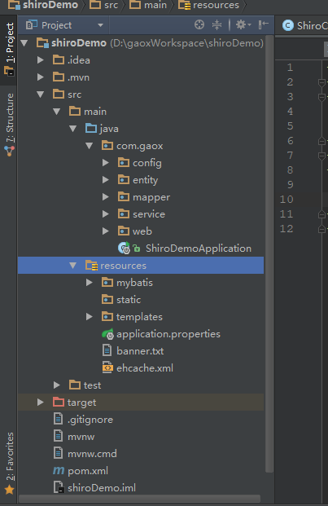Hide the Project tool window with the hide icon
328x506 pixels.
click(263, 24)
